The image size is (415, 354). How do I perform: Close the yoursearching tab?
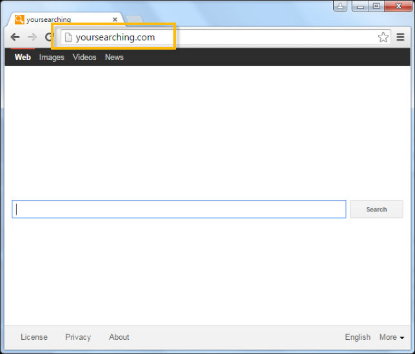coord(115,19)
